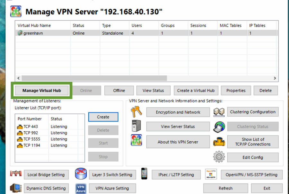Click the VPN Azure icon
The width and height of the screenshot is (289, 194).
[81, 188]
